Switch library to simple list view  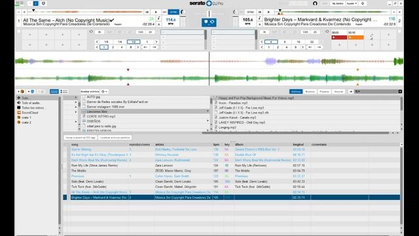click(54, 92)
